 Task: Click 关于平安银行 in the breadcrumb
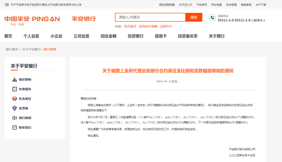pyautogui.click(x=31, y=49)
